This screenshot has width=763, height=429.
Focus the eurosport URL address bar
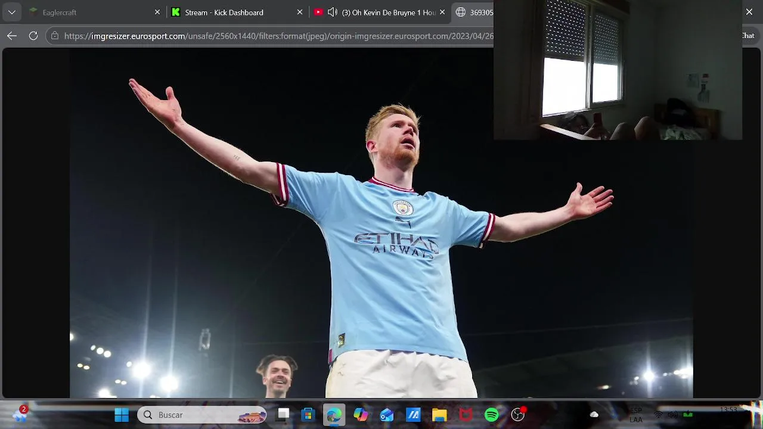(278, 36)
